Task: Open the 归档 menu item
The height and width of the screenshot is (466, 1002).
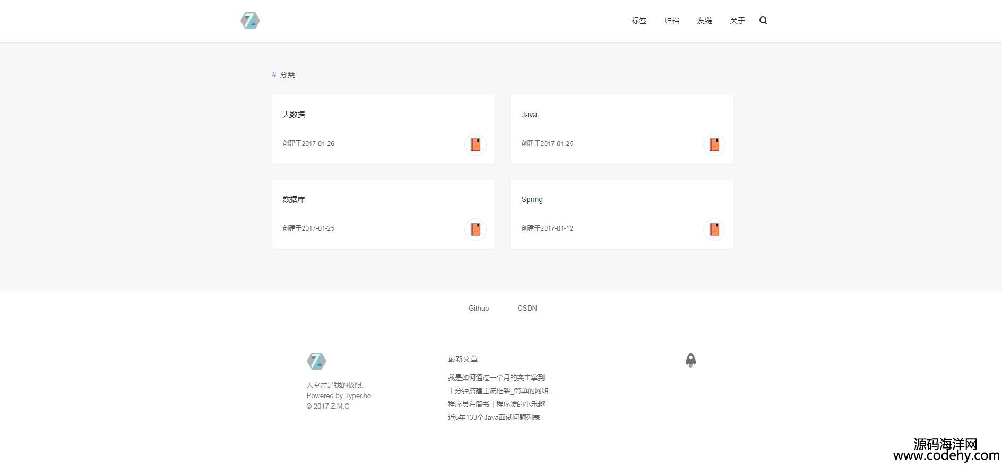Action: 672,21
